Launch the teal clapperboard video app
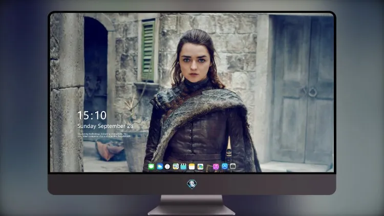 tap(183, 166)
